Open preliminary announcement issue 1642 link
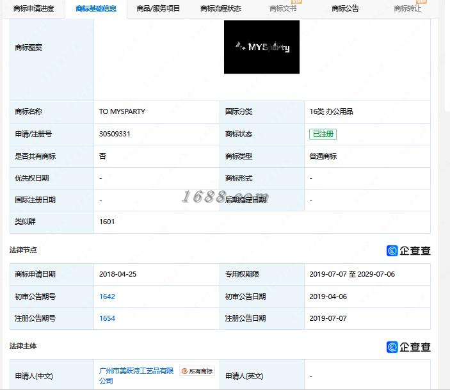Viewport: 450px width, 390px height. pyautogui.click(x=107, y=297)
